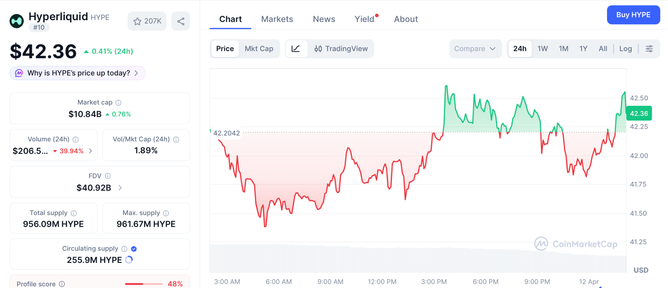Toggle Log scale on chart
This screenshot has width=668, height=288.
coord(625,49)
